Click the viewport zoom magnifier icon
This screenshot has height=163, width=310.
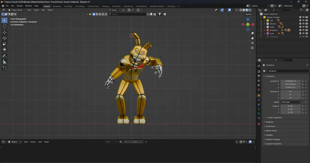click(x=252, y=33)
